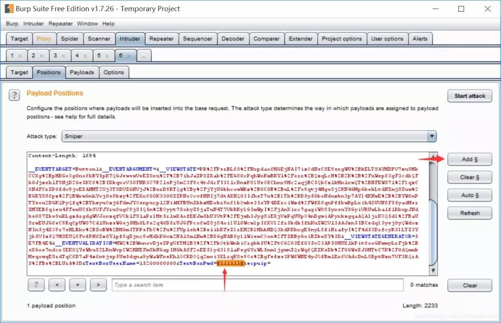Click the __EVENTTARGET parameter name
501x323 pixels.
pyautogui.click(x=50, y=169)
